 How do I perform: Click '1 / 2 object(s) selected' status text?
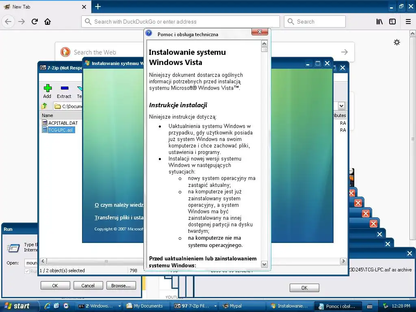pos(62,270)
